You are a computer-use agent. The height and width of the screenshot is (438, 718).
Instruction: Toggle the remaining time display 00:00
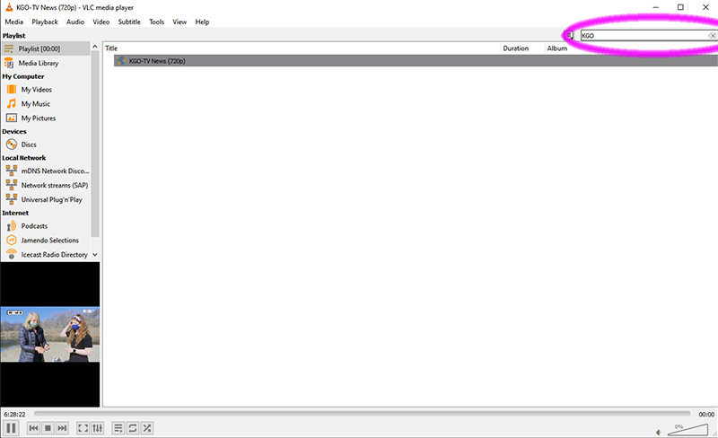pyautogui.click(x=706, y=414)
